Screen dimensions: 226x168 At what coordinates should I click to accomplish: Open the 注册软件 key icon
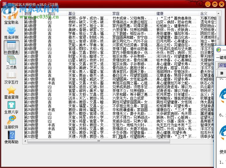pyautogui.click(x=11, y=122)
